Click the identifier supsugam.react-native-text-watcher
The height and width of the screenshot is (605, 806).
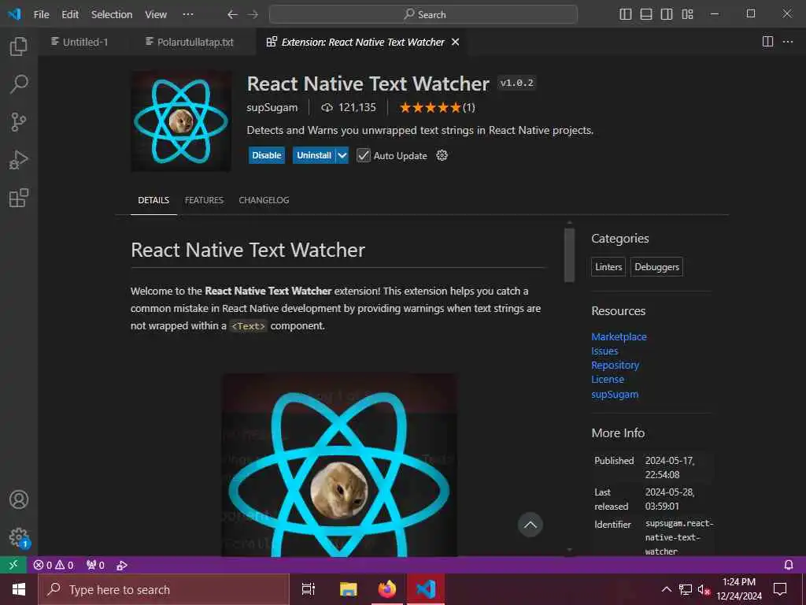(x=679, y=537)
